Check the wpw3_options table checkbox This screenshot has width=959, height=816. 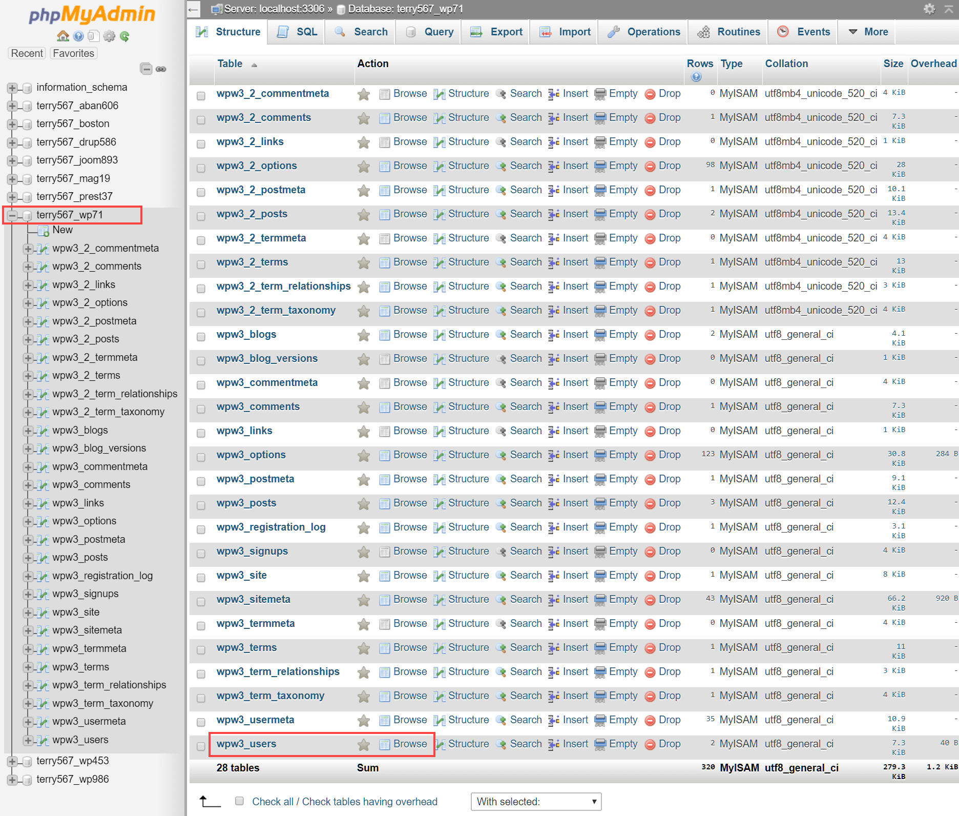[x=201, y=457]
